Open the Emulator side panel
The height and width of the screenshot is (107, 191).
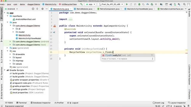tap(189, 94)
